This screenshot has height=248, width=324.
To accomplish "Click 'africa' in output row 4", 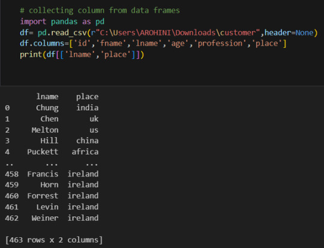I will click(85, 152).
